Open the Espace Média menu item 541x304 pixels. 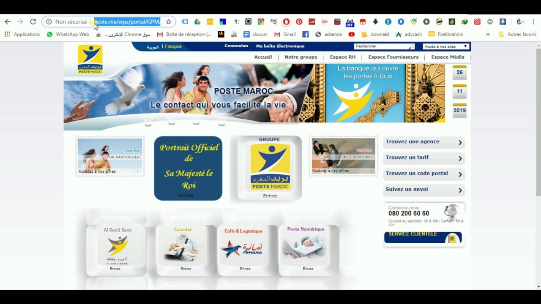pyautogui.click(x=448, y=57)
